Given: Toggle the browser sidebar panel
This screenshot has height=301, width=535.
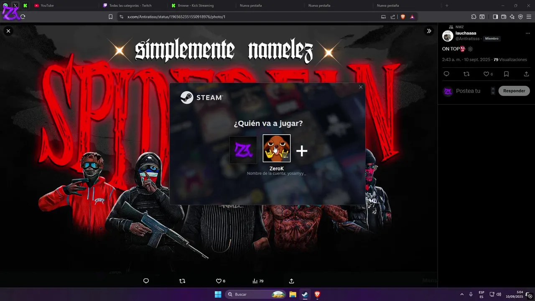Looking at the screenshot, I should [x=495, y=17].
